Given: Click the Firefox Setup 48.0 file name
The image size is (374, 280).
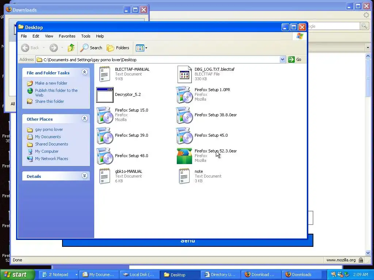Looking at the screenshot, I should coord(131,156).
